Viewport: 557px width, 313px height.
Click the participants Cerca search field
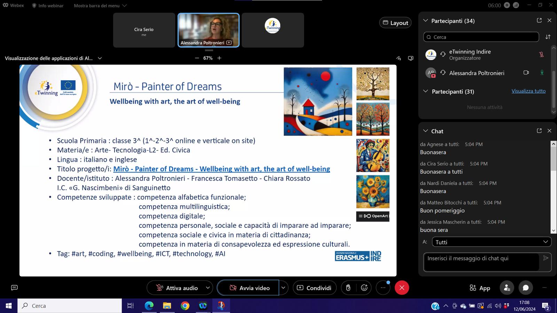click(x=481, y=37)
